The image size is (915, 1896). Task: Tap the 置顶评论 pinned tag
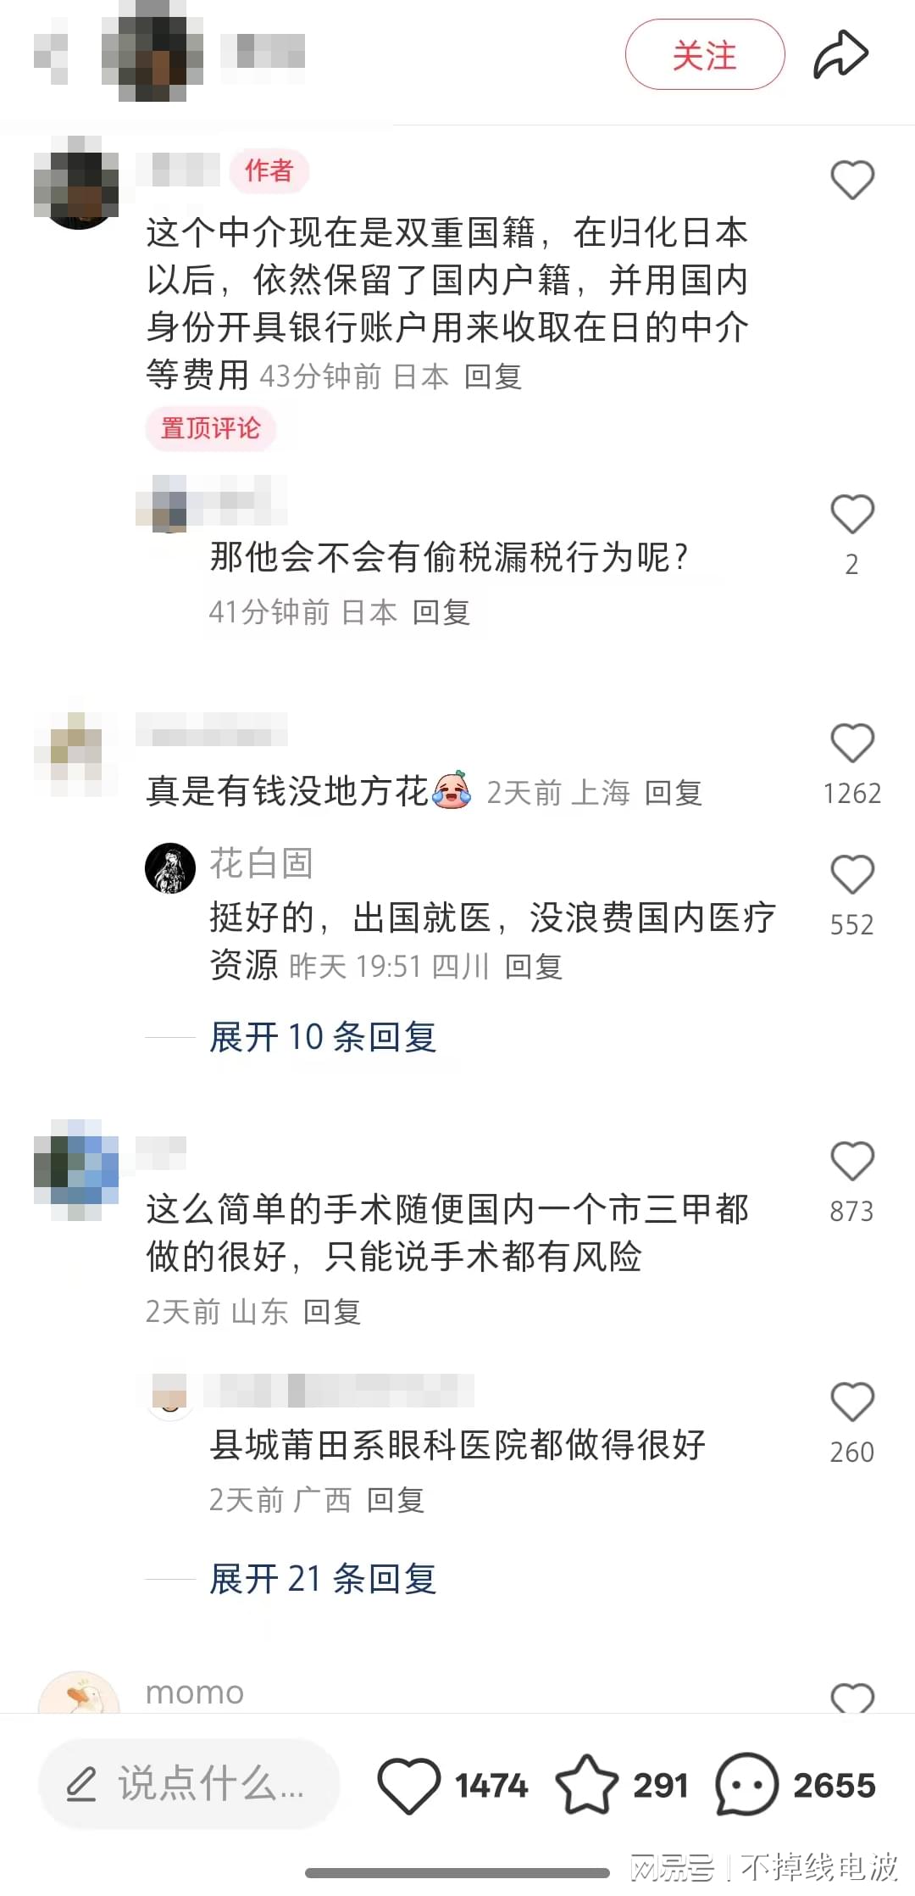(211, 428)
